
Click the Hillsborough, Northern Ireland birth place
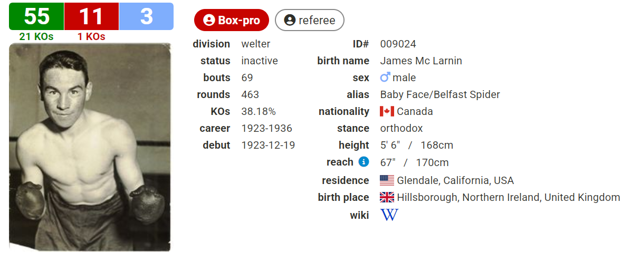508,197
